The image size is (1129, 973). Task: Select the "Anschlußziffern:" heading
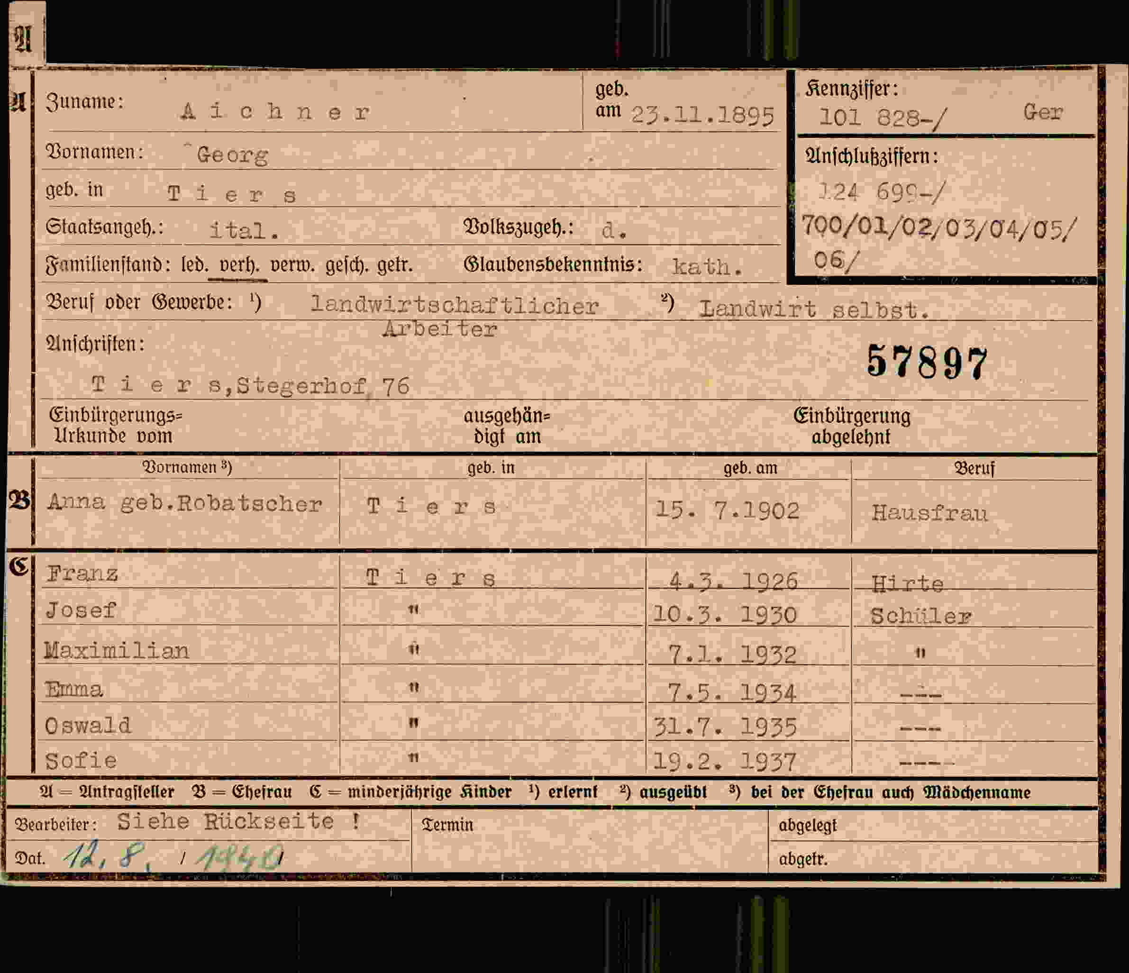click(x=872, y=156)
